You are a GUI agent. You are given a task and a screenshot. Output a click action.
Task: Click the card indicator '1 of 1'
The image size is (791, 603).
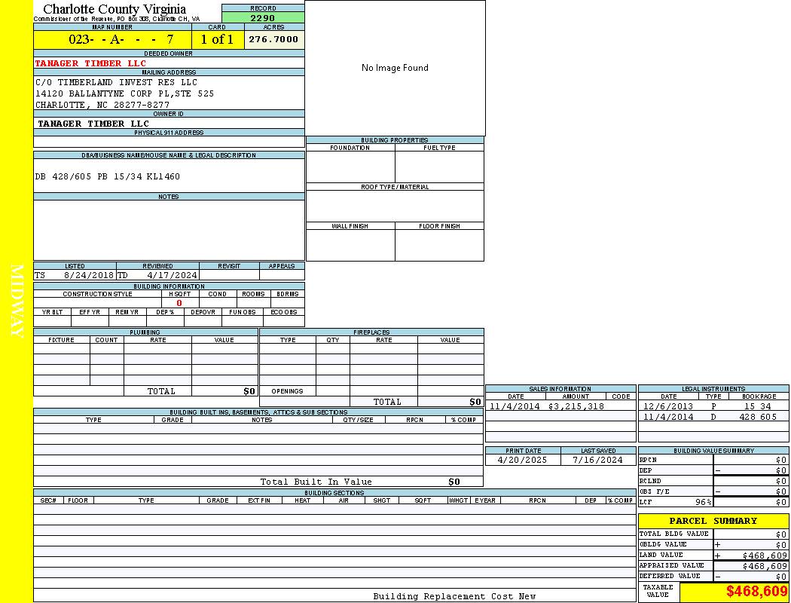pyautogui.click(x=217, y=39)
